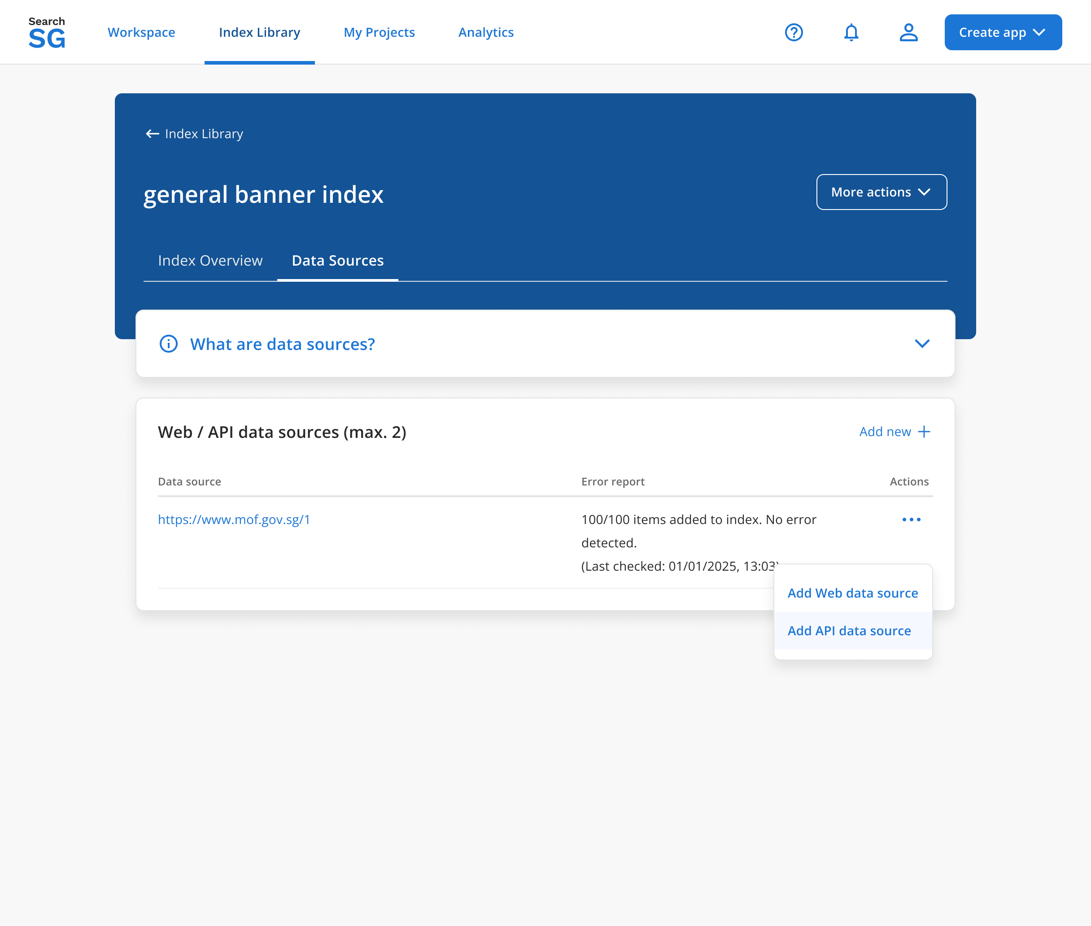Open the More actions dropdown

882,192
